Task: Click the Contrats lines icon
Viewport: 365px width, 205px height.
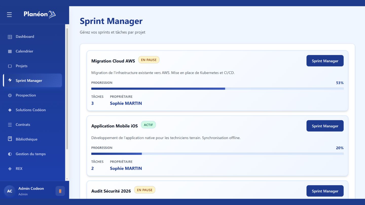Action: tap(10, 125)
